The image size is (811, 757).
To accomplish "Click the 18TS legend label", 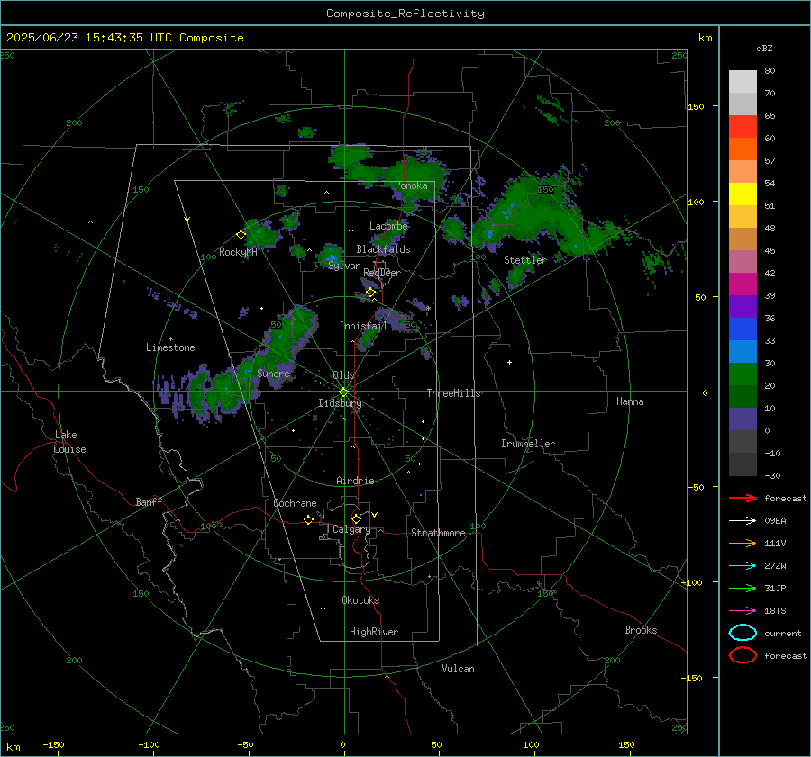I will tap(775, 611).
